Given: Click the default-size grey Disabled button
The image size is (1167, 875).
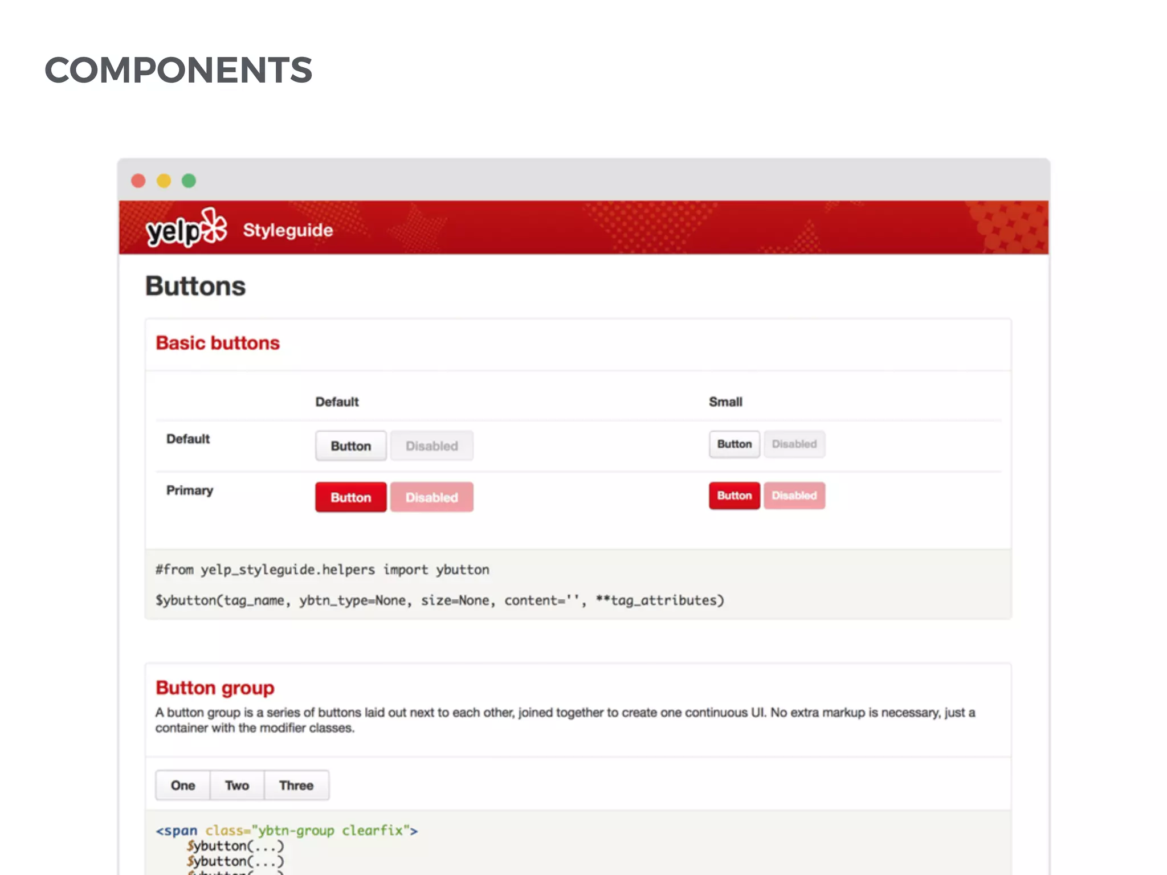Looking at the screenshot, I should (431, 445).
